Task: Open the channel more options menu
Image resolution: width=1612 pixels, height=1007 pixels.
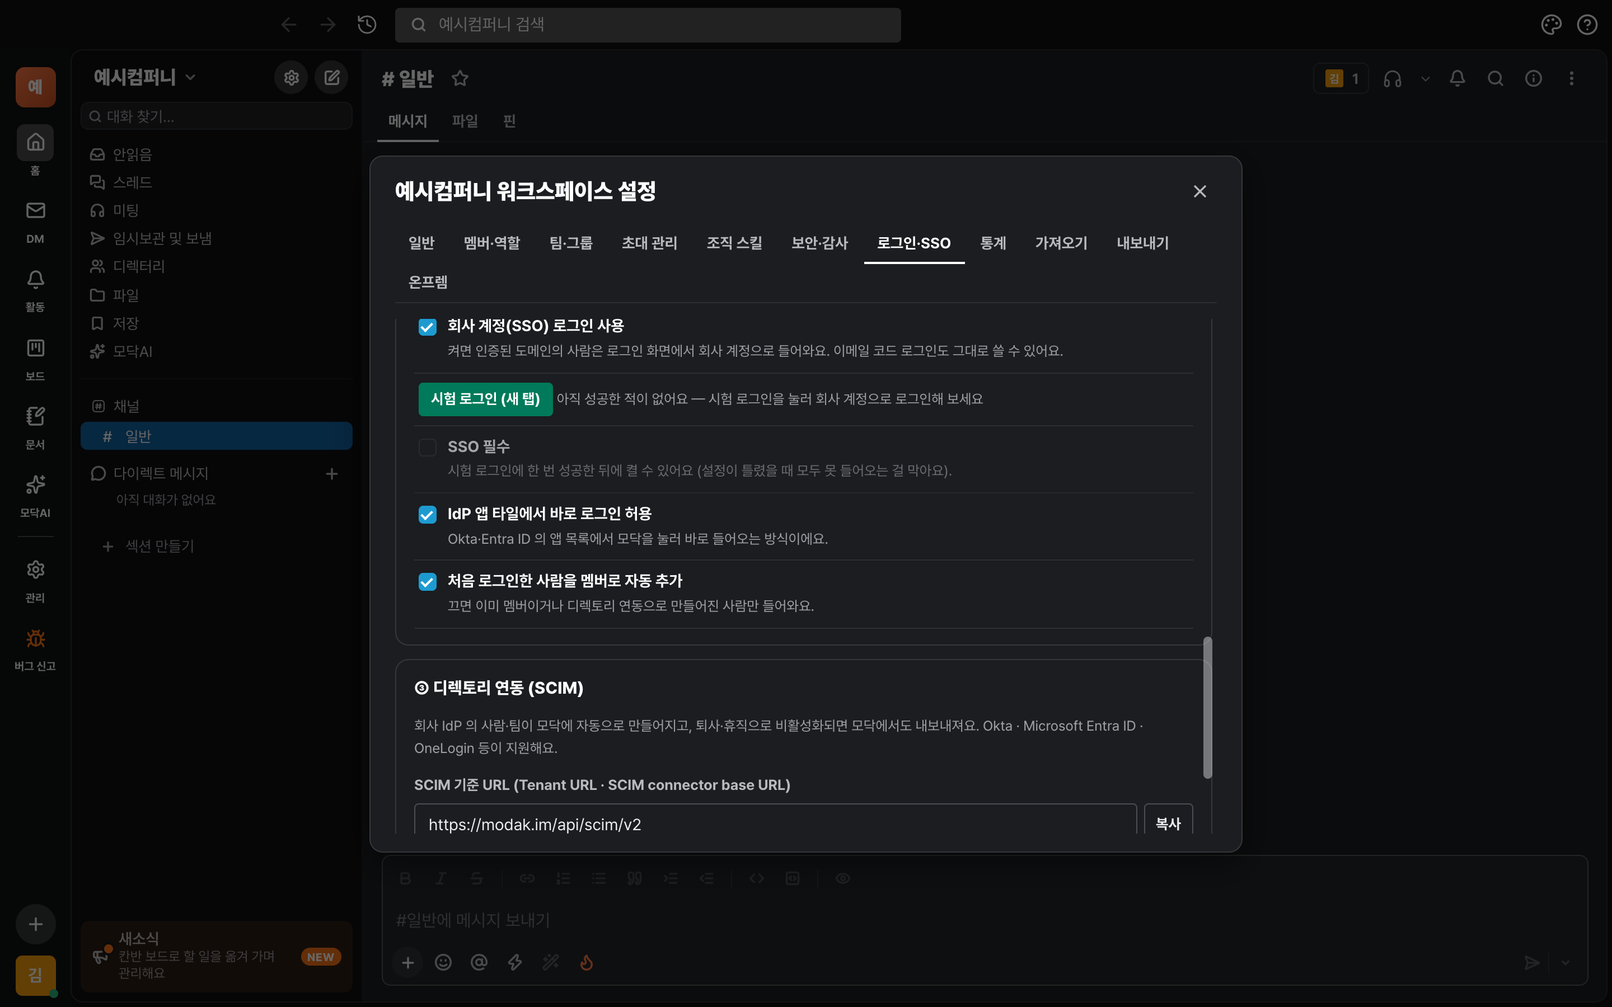Action: [x=1571, y=78]
